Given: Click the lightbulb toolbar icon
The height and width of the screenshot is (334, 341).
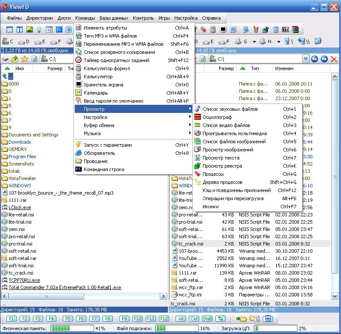Looking at the screenshot, I should pyautogui.click(x=39, y=30).
